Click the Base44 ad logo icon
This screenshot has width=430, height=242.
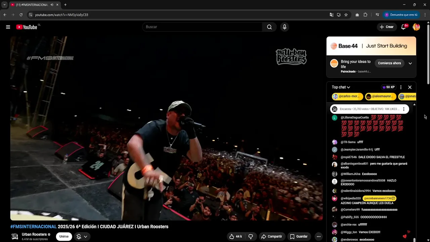[x=334, y=63]
